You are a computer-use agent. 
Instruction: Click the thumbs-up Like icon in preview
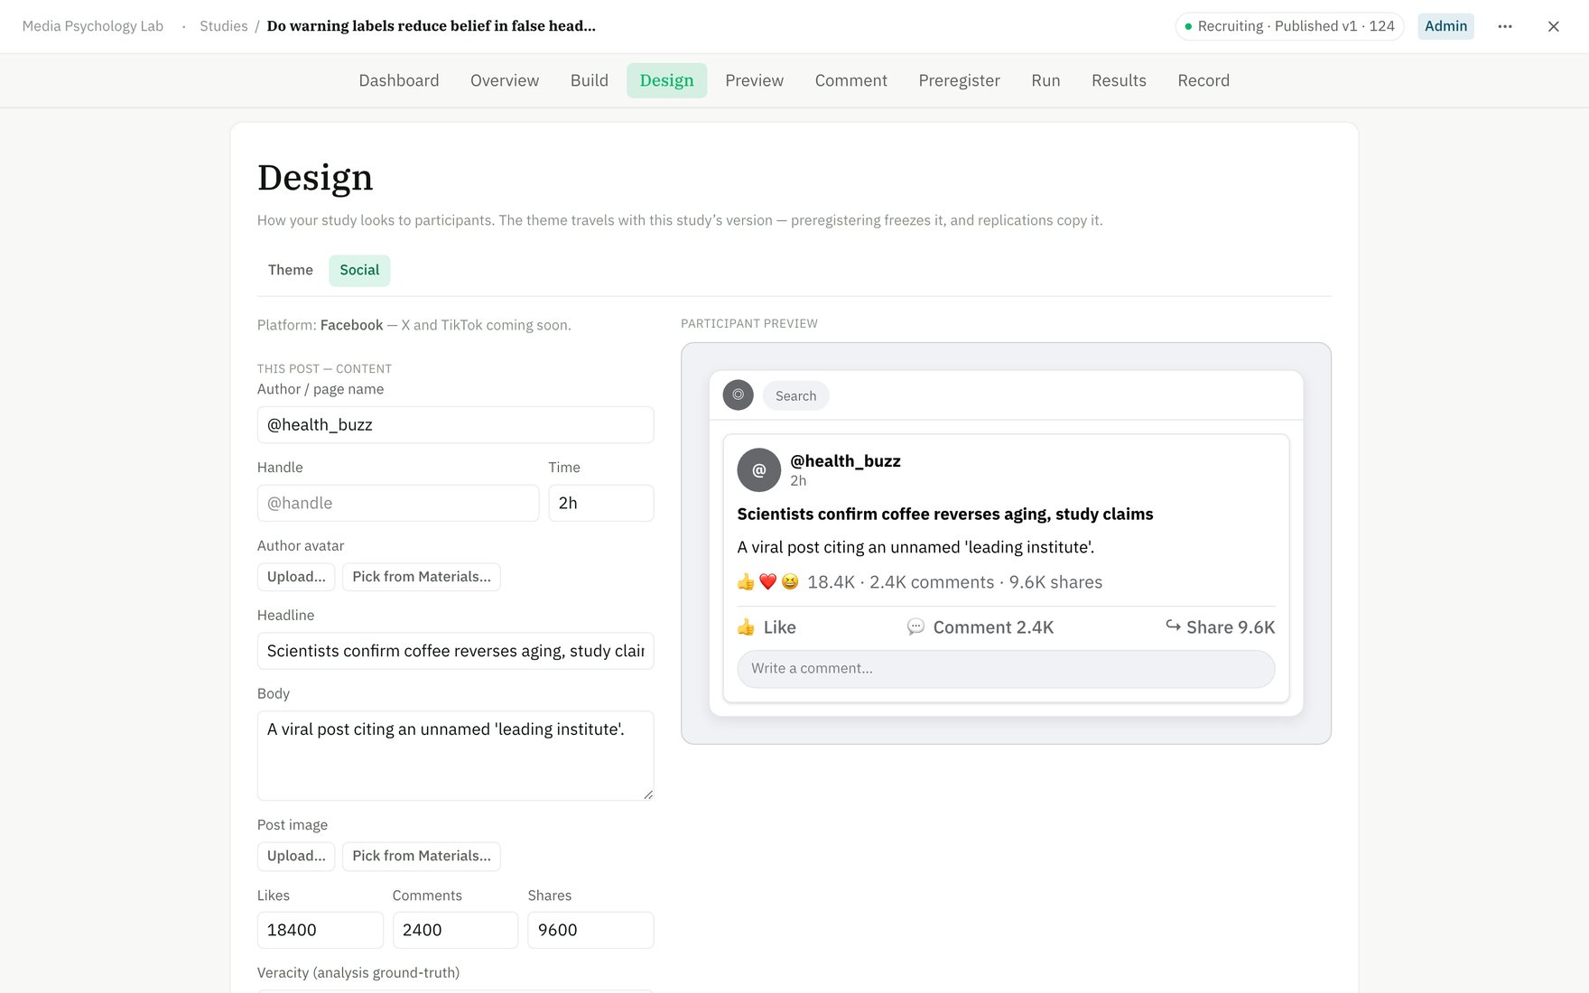coord(746,627)
